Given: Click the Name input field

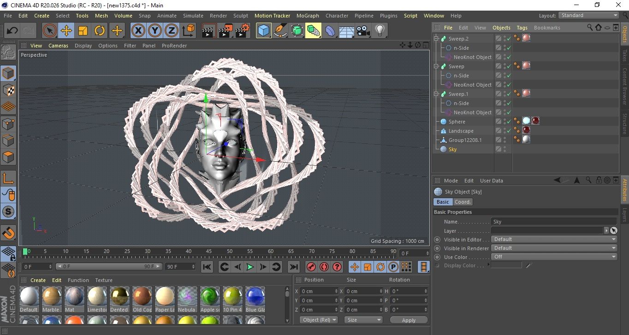Looking at the screenshot, I should tap(554, 222).
